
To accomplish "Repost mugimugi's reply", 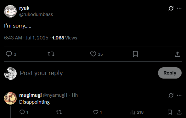I will point(59,112).
